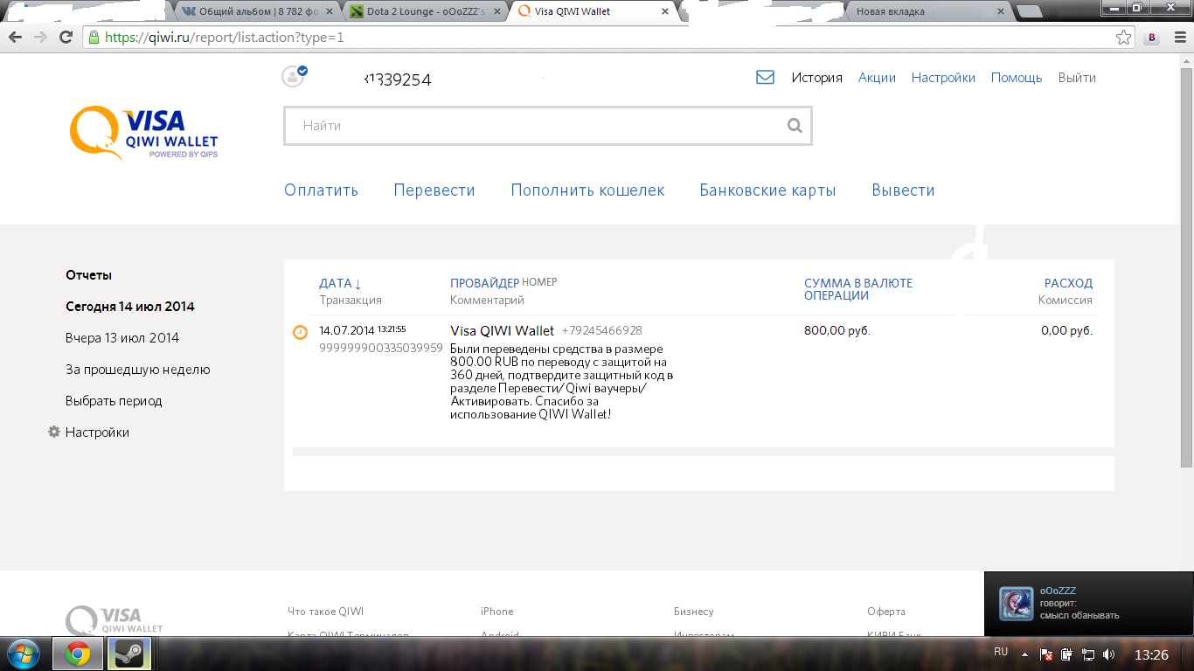Click the phone number +79245466928
This screenshot has width=1194, height=671.
602,331
